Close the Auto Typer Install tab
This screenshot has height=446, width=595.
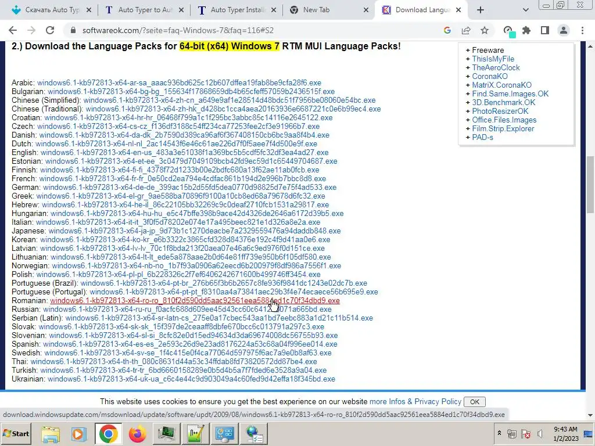coord(274,10)
